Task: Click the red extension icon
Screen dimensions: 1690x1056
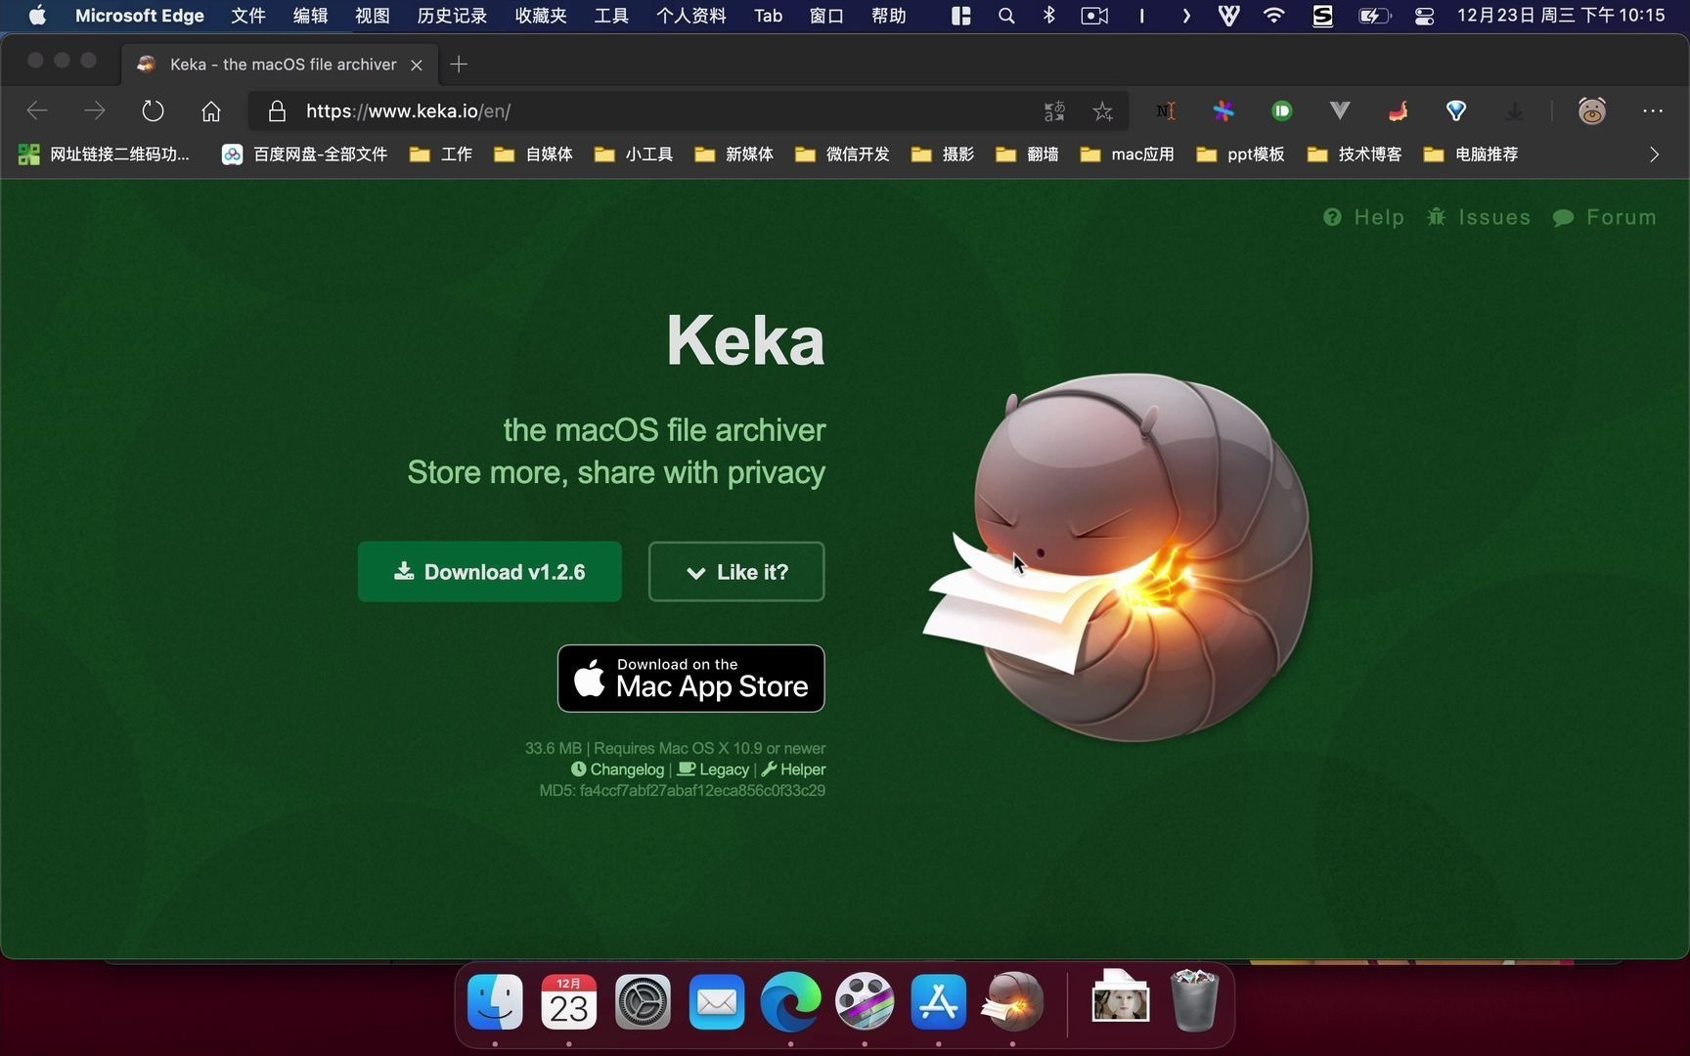Action: click(1399, 111)
